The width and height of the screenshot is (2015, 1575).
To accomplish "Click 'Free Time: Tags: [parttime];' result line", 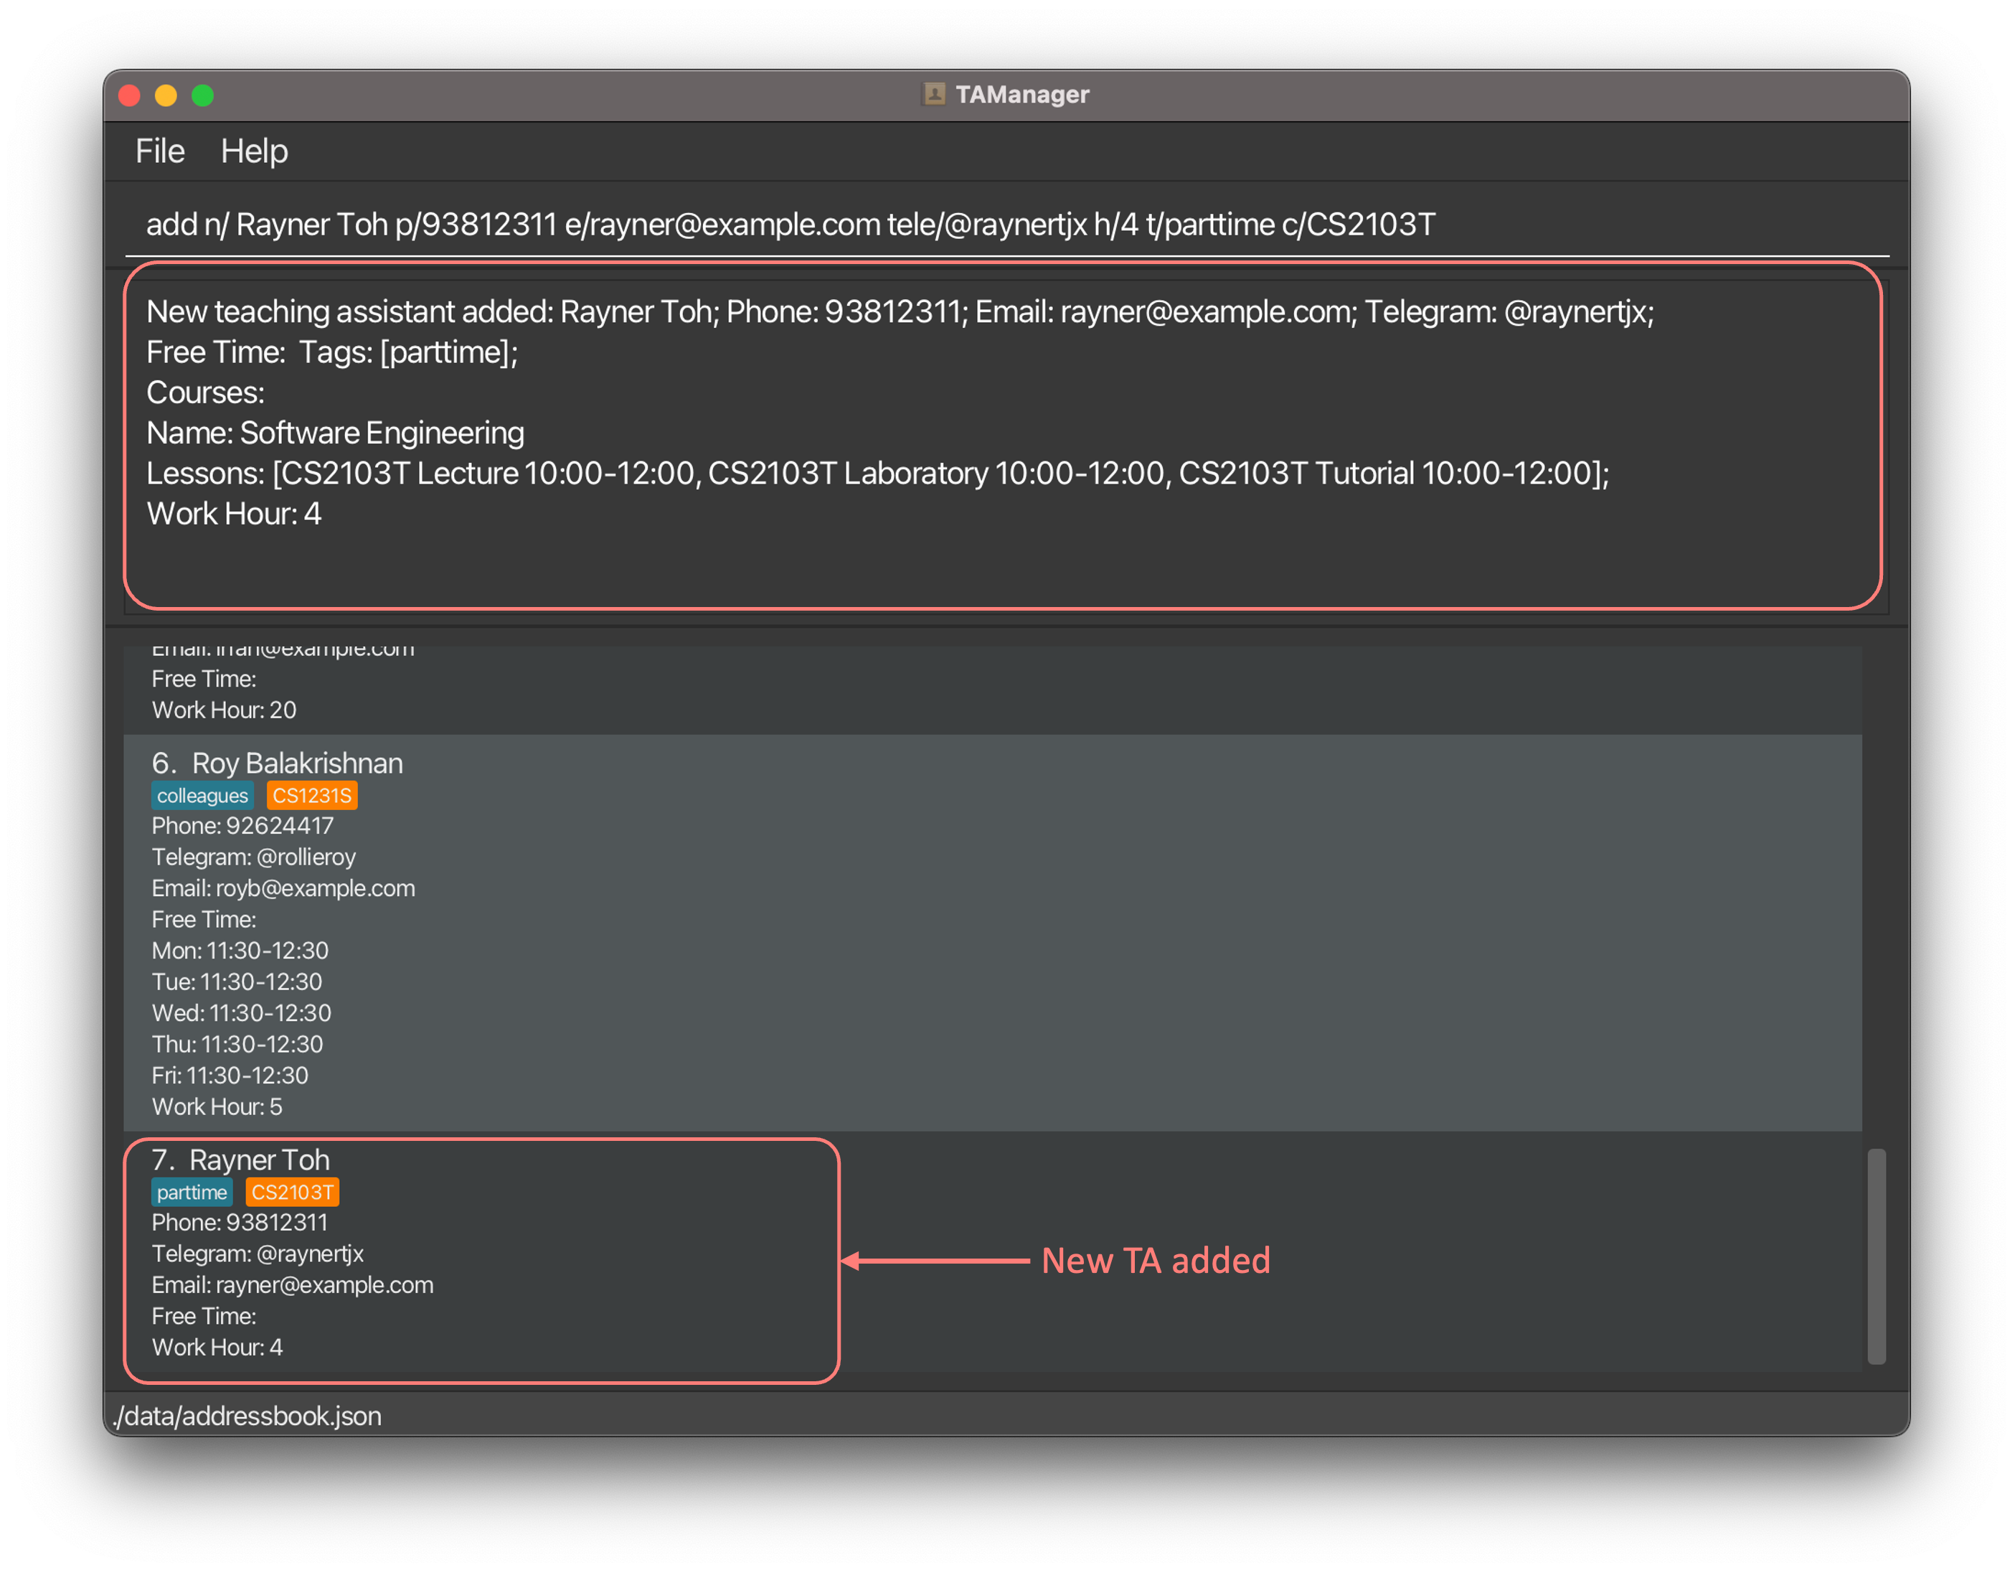I will coord(332,352).
